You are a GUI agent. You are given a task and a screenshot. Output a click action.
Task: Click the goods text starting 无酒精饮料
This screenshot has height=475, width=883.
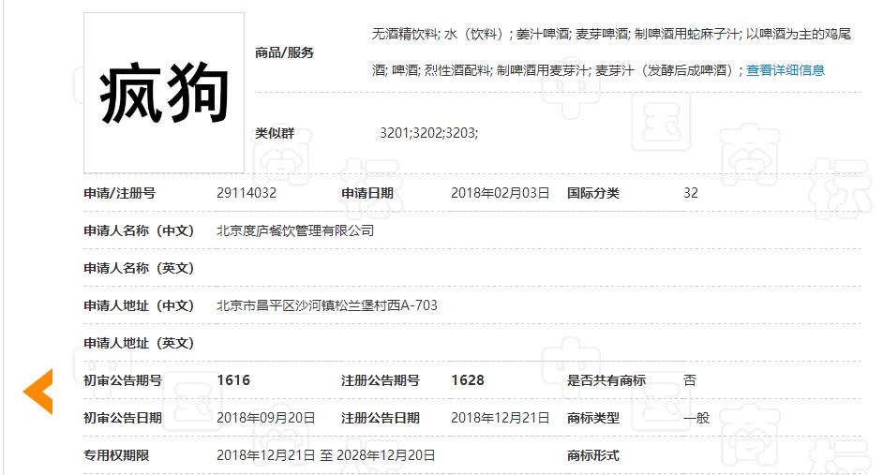[x=611, y=35]
